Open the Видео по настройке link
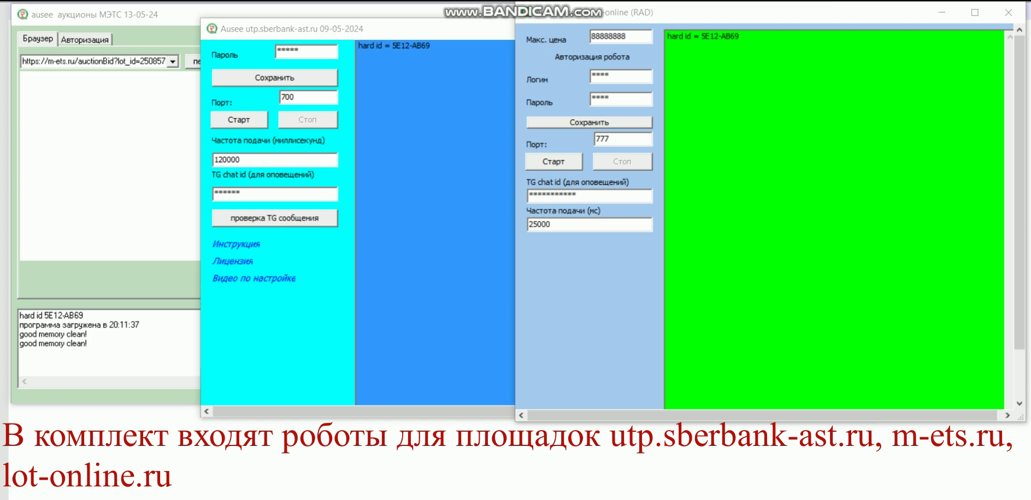1031x500 pixels. (254, 278)
